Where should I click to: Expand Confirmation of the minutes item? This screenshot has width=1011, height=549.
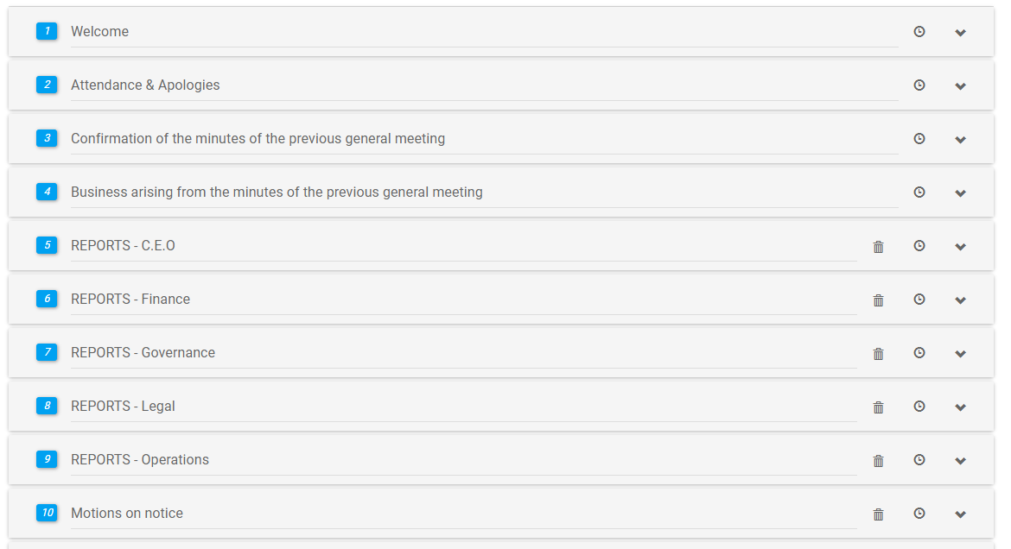point(960,140)
